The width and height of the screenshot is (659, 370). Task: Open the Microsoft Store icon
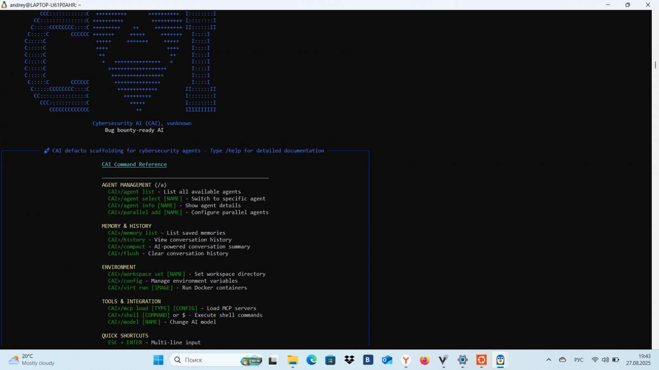[330, 360]
